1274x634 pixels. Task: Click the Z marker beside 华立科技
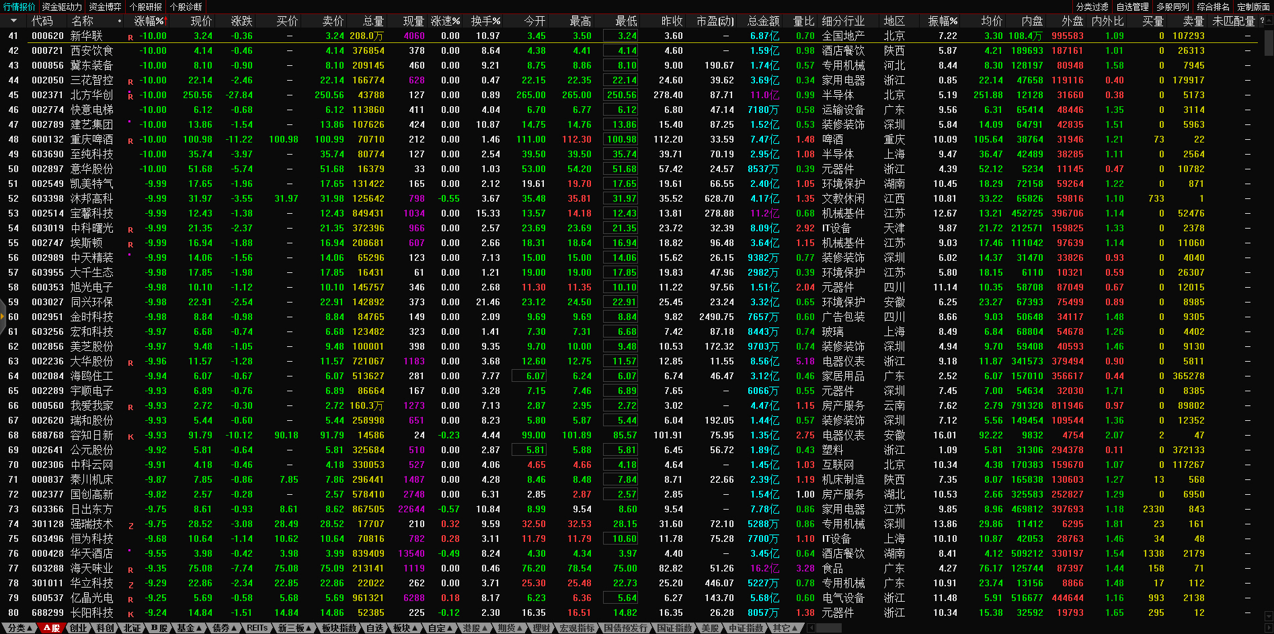130,585
